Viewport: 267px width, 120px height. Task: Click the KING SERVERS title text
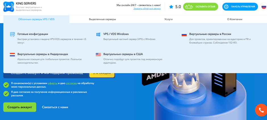point(26,3)
